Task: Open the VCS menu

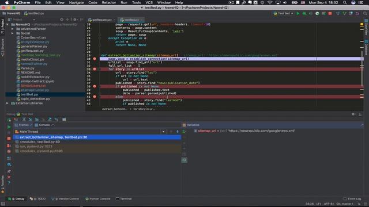Action: [x=149, y=2]
